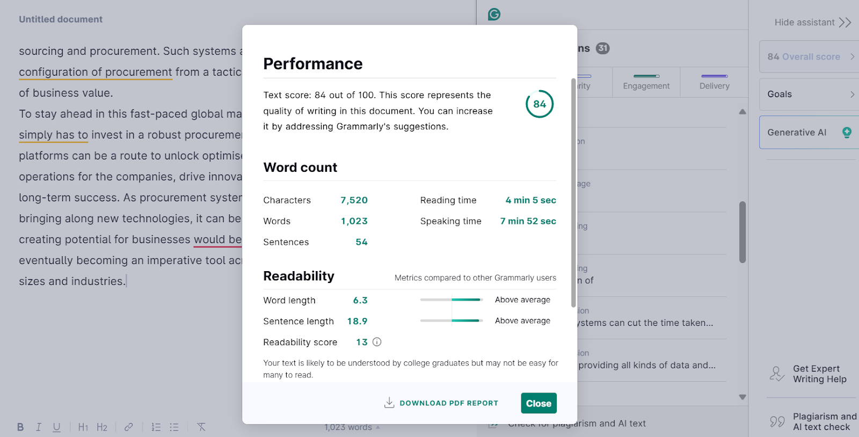
Task: Click the Readability score value 13
Action: [362, 342]
